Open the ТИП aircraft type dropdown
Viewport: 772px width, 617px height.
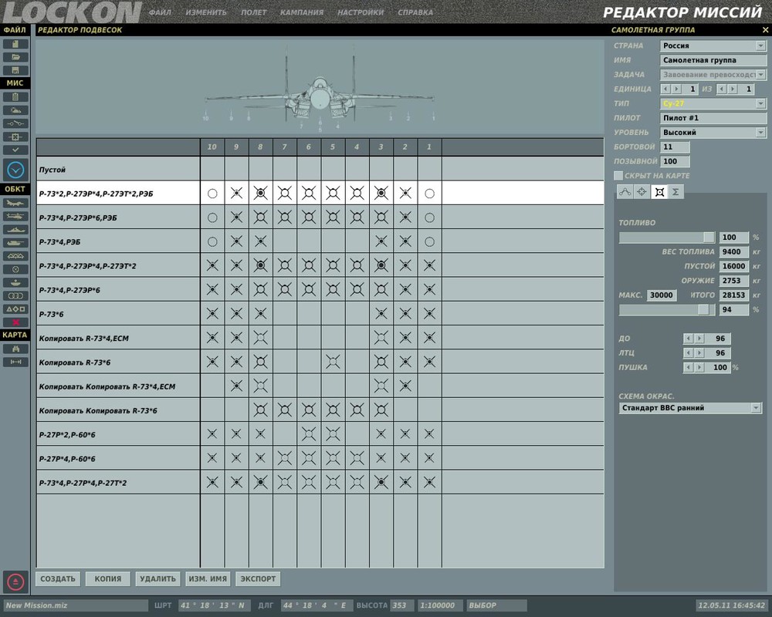point(760,104)
